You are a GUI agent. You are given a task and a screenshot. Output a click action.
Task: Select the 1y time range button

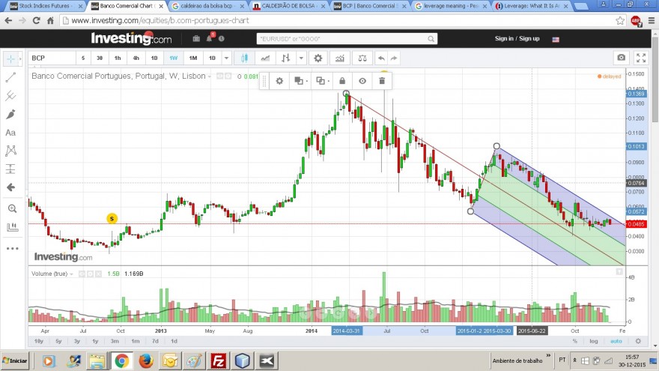click(95, 341)
